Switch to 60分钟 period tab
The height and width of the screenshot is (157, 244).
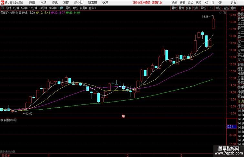tap(53, 8)
